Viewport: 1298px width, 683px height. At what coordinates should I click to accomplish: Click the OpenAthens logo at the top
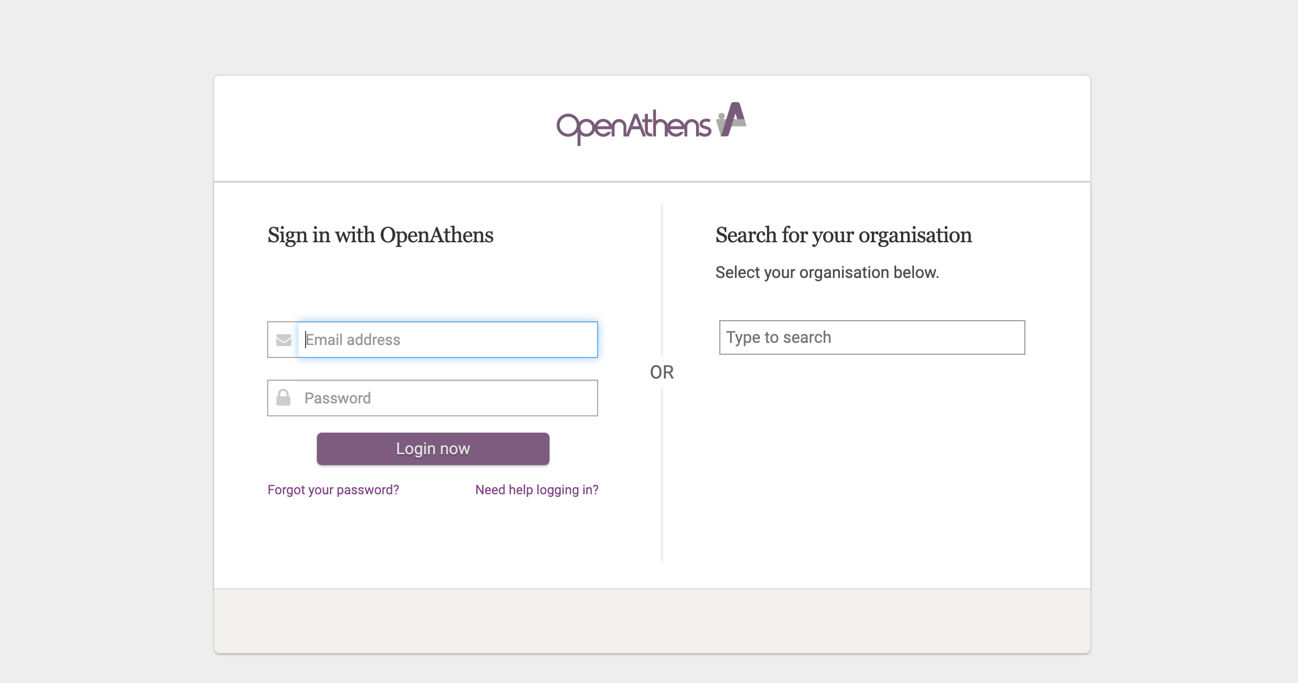pyautogui.click(x=649, y=124)
